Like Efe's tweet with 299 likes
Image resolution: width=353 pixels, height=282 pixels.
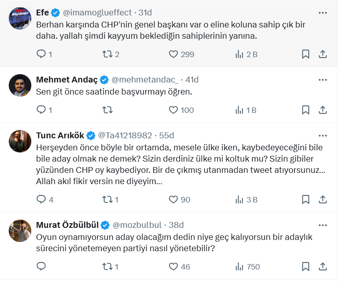pos(174,54)
